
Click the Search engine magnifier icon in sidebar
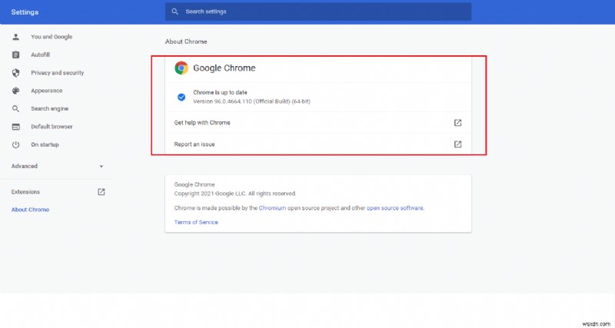coord(15,108)
